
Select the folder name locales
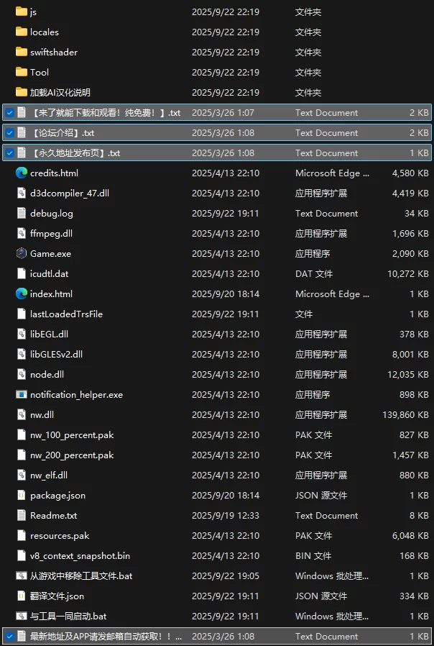(45, 32)
